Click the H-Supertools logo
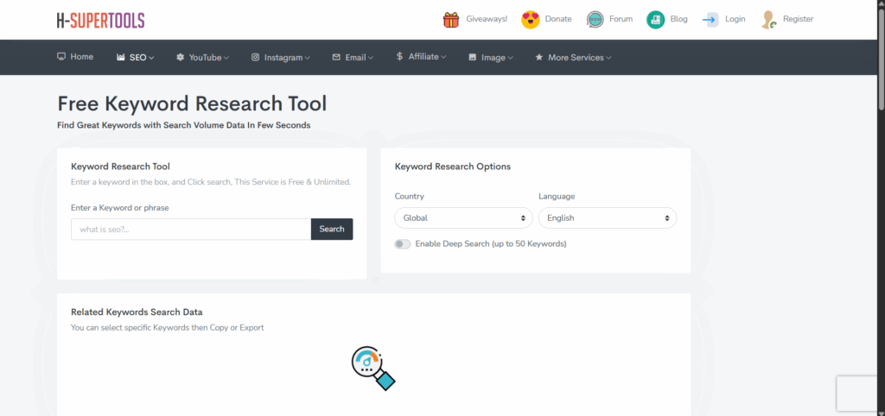Viewport: 885px width, 416px height. coord(100,20)
